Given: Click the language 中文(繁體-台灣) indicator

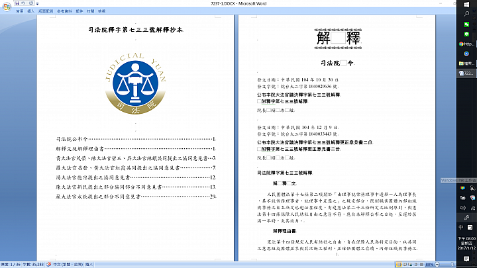Looking at the screenshot, I should tap(68, 265).
